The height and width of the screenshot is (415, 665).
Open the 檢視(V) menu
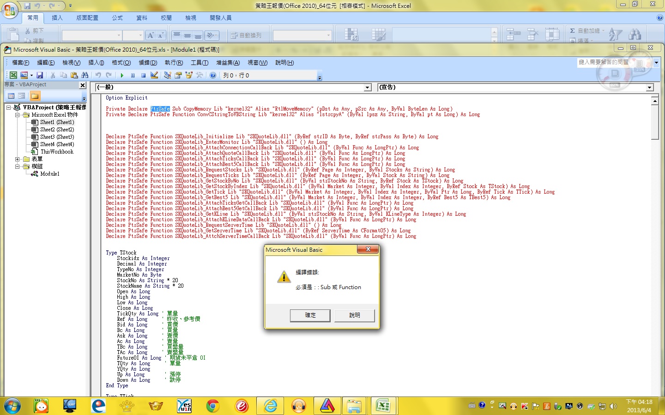pos(71,63)
